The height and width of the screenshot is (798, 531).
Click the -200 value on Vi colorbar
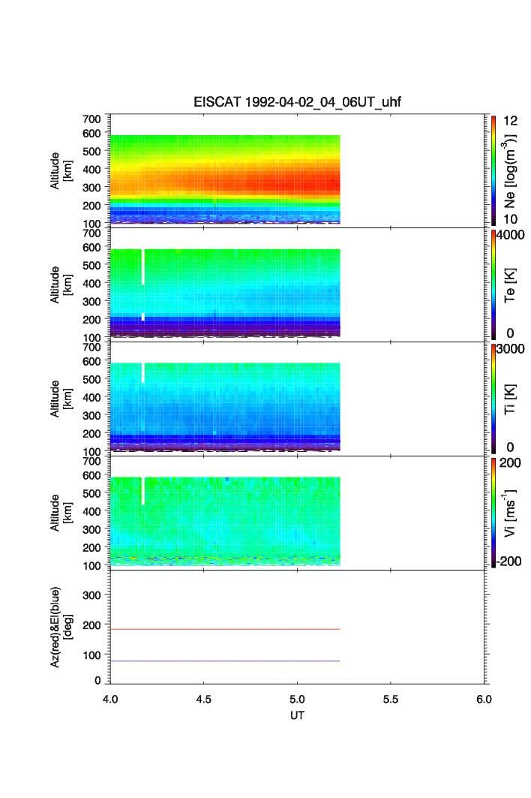[510, 562]
